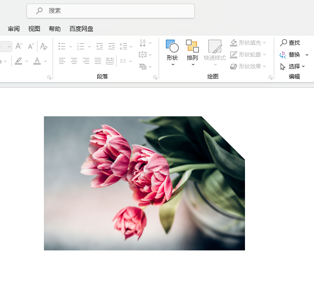This screenshot has width=314, height=291.
Task: Expand the 替换 dropdown arrow
Action: [307, 55]
